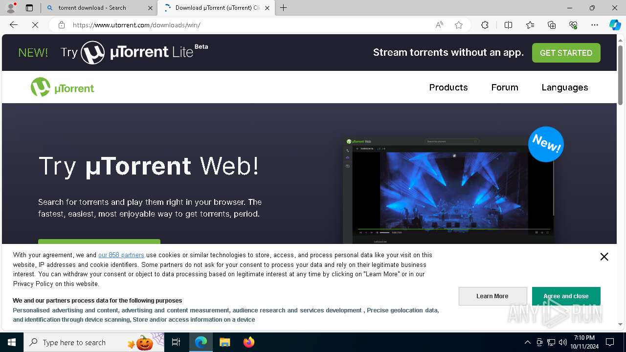Open the Forum menu item
Viewport: 626px width, 352px height.
[x=505, y=88]
